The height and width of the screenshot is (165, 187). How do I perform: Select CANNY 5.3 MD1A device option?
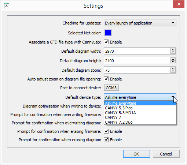coord(140,113)
